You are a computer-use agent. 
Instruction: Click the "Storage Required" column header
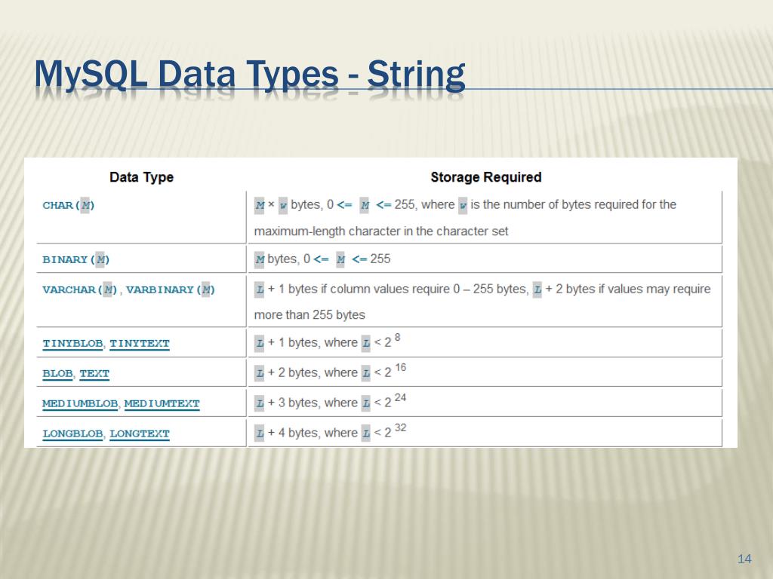(485, 177)
